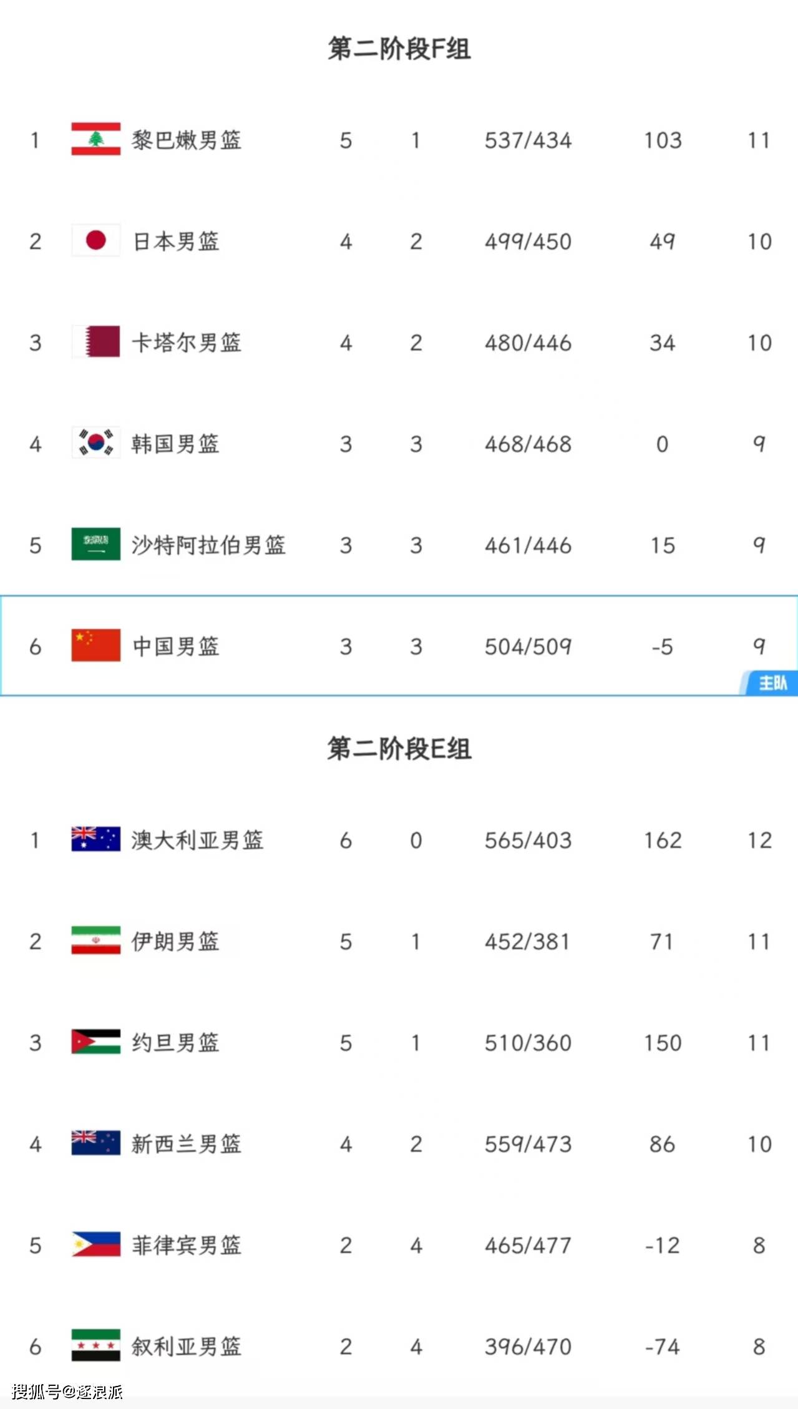
Task: Select the 第二阶段F组 group header
Action: [x=399, y=49]
